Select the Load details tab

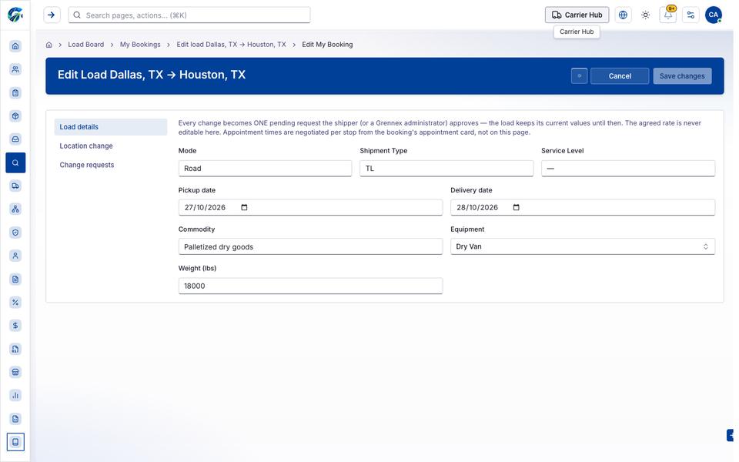[x=111, y=127]
